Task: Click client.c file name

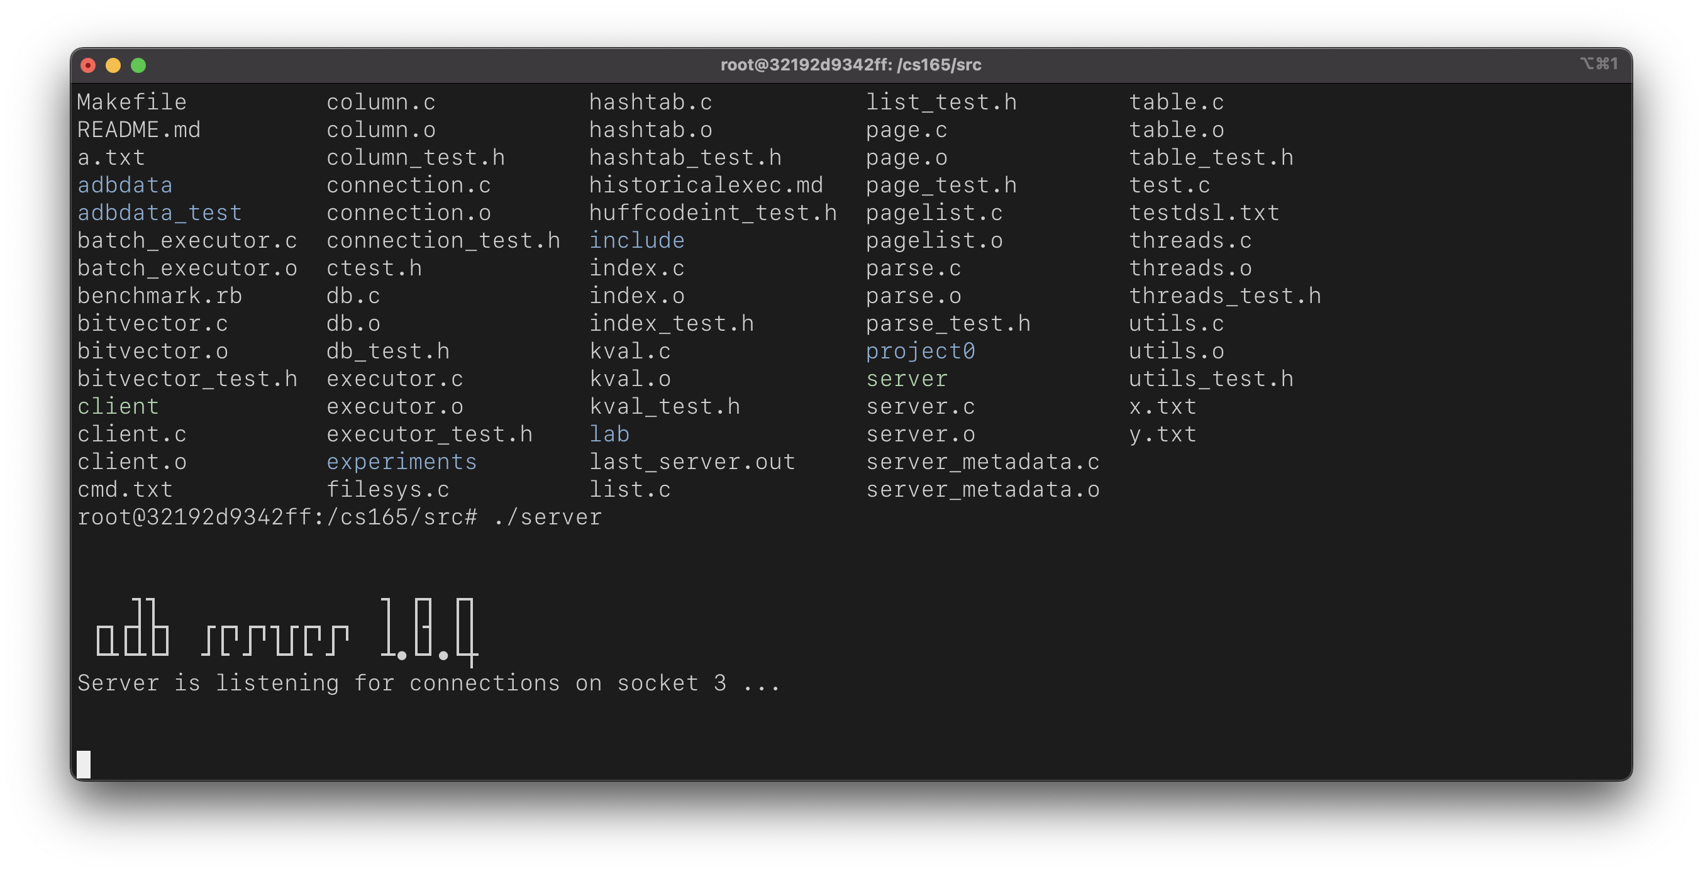Action: coord(131,434)
